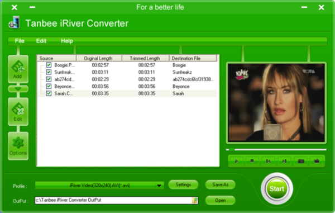Jump to next frame in preview

coord(284,161)
